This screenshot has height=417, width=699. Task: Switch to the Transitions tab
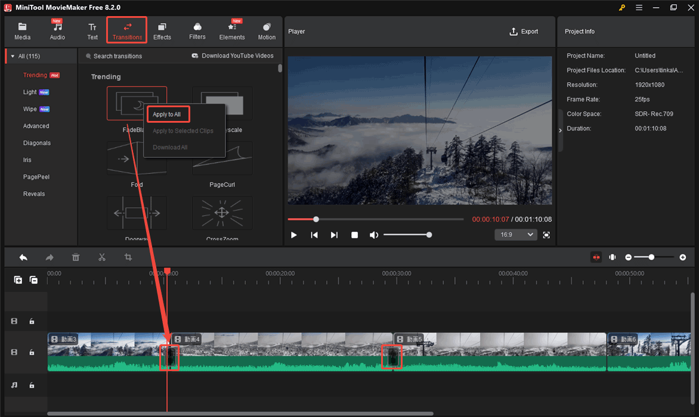[127, 31]
